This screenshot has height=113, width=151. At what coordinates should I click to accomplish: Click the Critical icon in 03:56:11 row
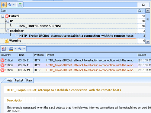(2, 60)
